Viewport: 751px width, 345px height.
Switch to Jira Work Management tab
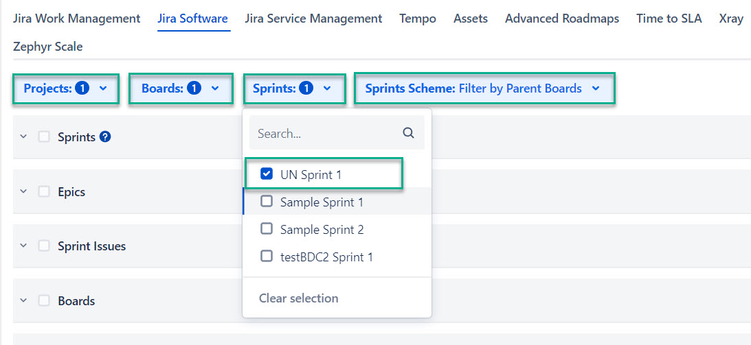[77, 19]
